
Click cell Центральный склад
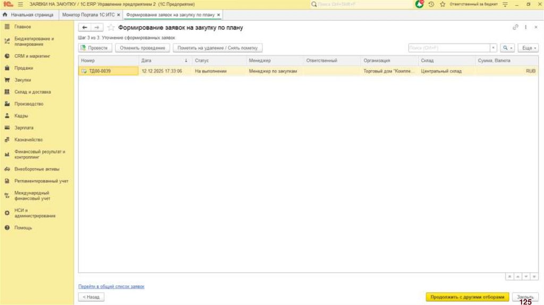446,71
